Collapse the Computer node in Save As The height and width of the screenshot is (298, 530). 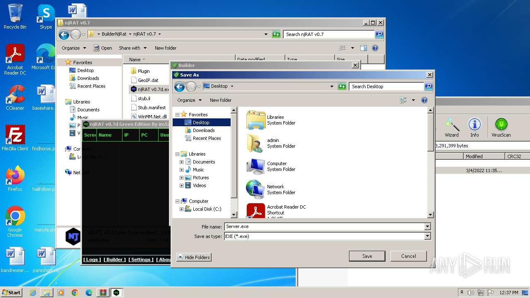click(177, 201)
